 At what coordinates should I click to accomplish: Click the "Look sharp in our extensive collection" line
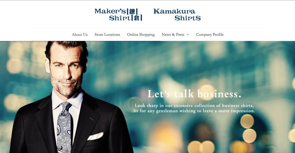point(194,105)
